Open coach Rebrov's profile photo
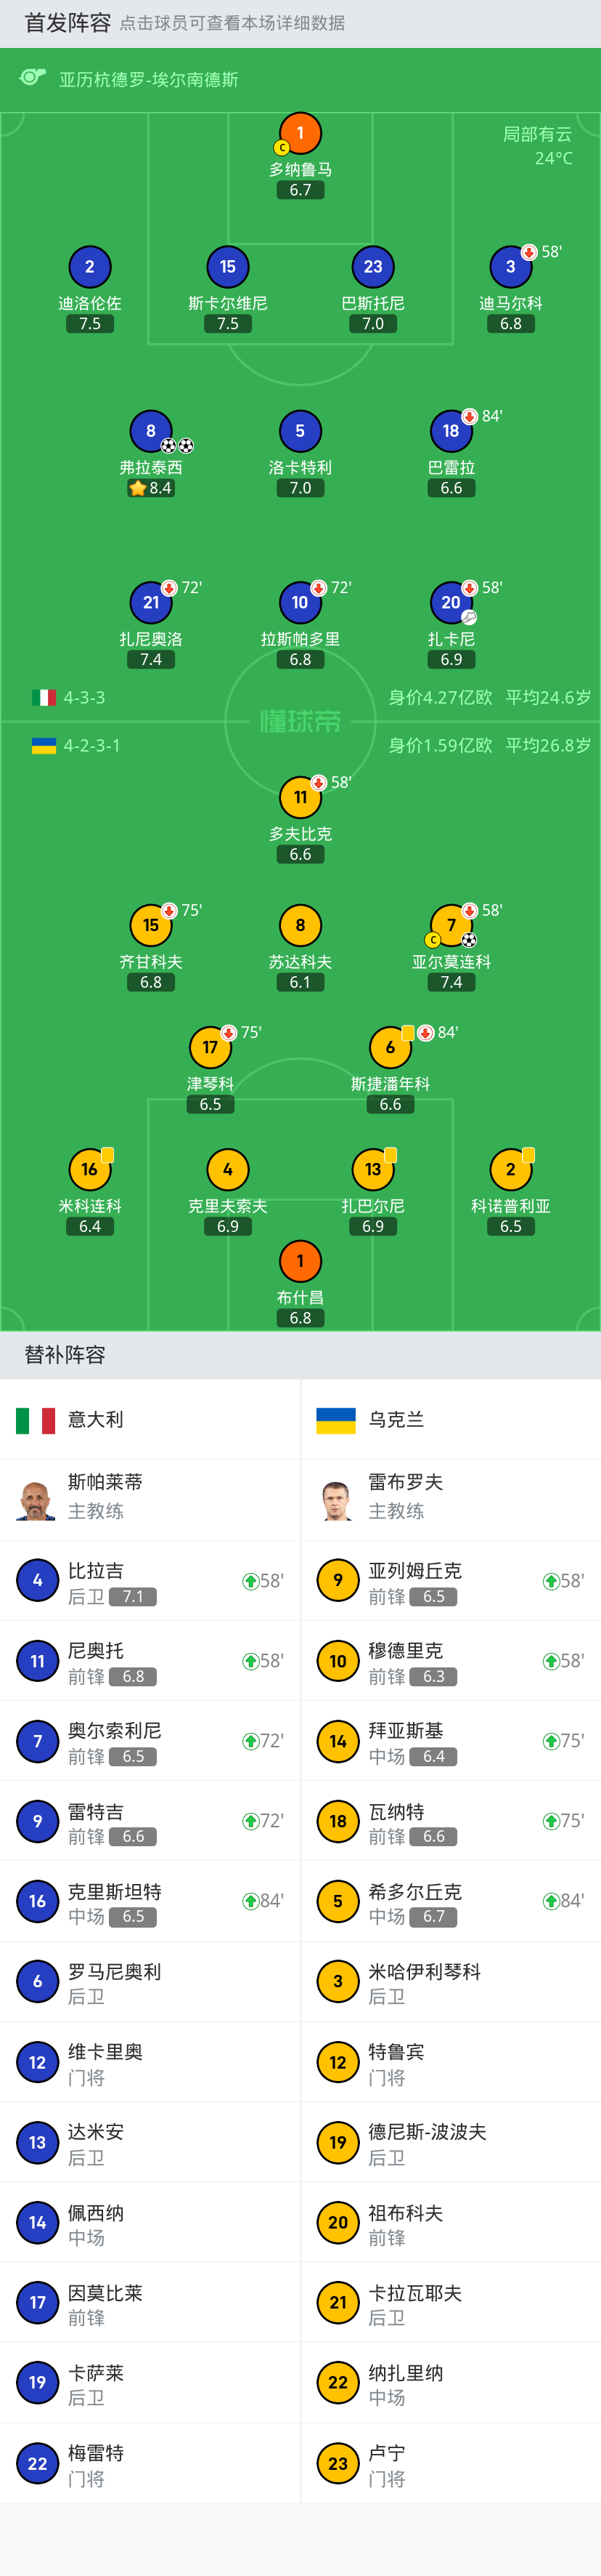601x2576 pixels. click(337, 1500)
